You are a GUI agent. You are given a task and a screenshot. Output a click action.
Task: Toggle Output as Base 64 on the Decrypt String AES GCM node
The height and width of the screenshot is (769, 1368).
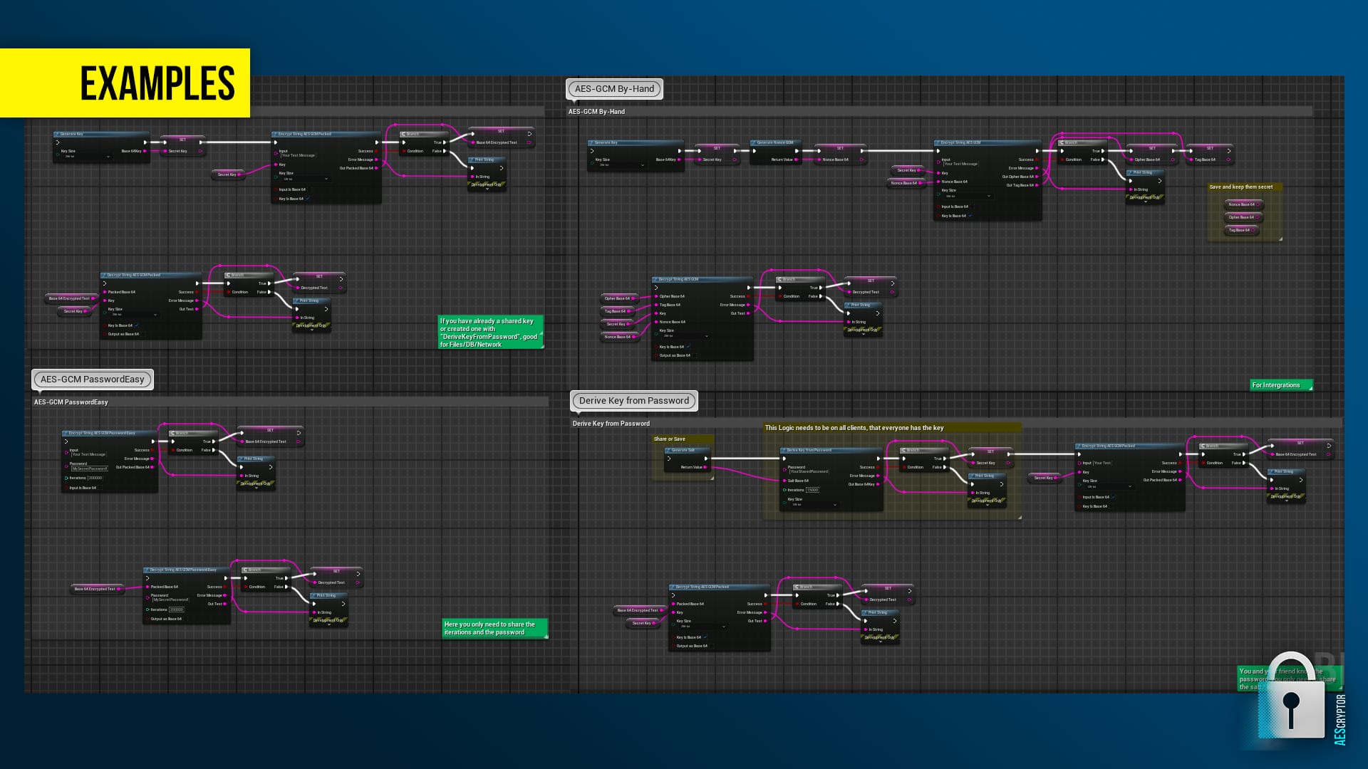(x=695, y=355)
